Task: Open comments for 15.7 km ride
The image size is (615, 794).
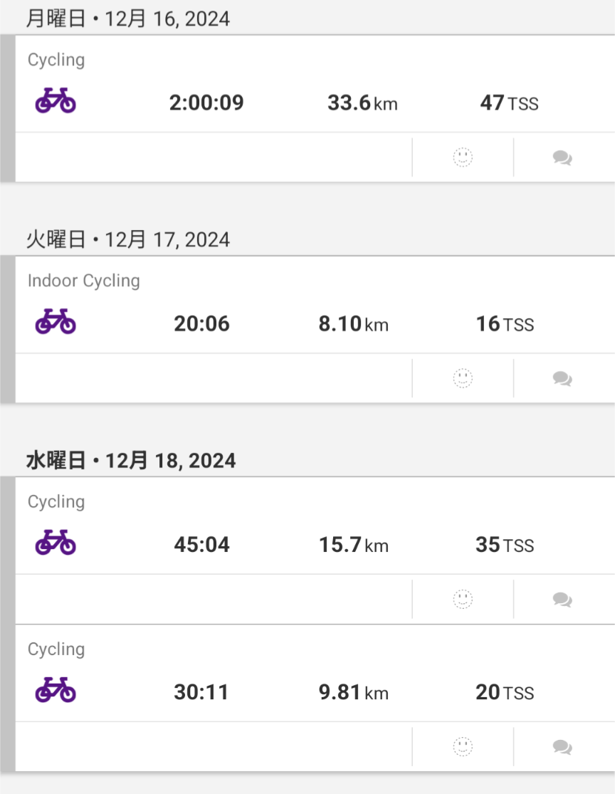Action: coord(562,600)
